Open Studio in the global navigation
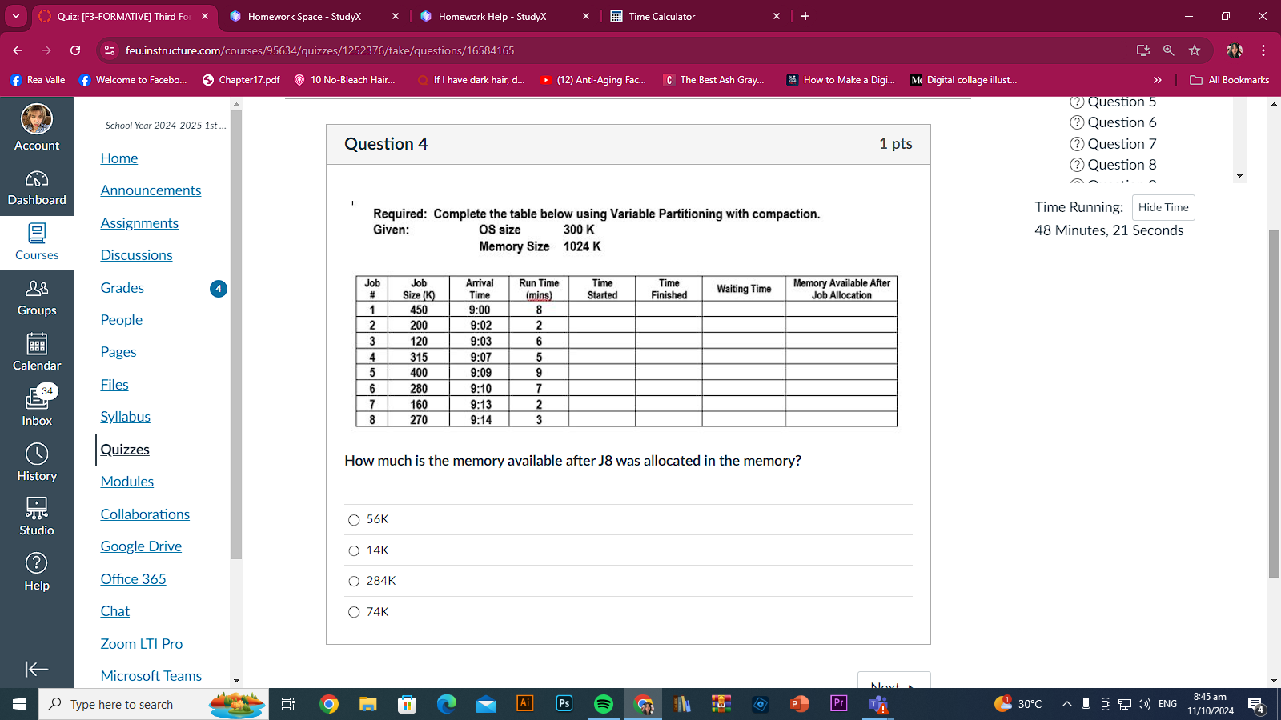The image size is (1281, 720). (37, 518)
